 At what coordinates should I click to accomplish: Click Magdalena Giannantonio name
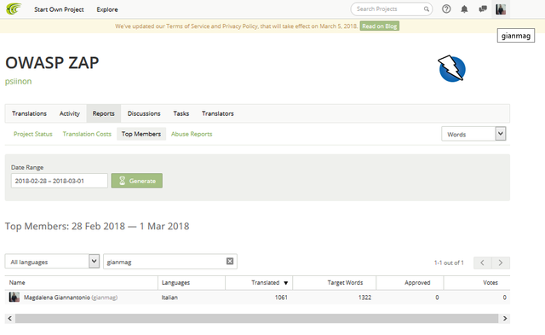tap(57, 297)
